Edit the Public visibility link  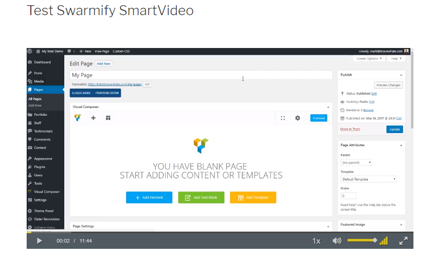(x=372, y=102)
